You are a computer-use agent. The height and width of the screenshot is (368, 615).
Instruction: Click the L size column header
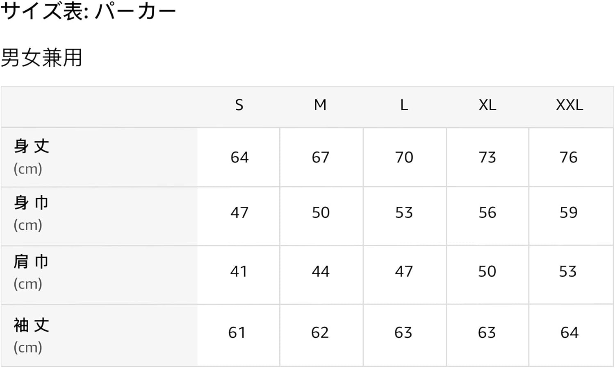point(404,105)
